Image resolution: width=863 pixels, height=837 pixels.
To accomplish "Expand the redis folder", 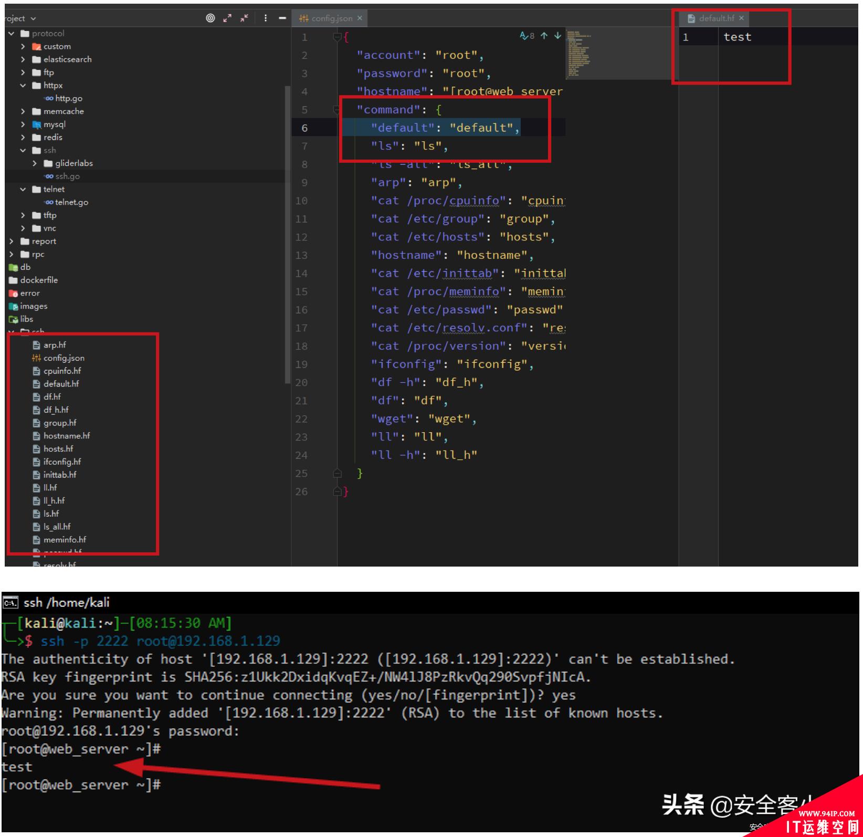I will [23, 137].
